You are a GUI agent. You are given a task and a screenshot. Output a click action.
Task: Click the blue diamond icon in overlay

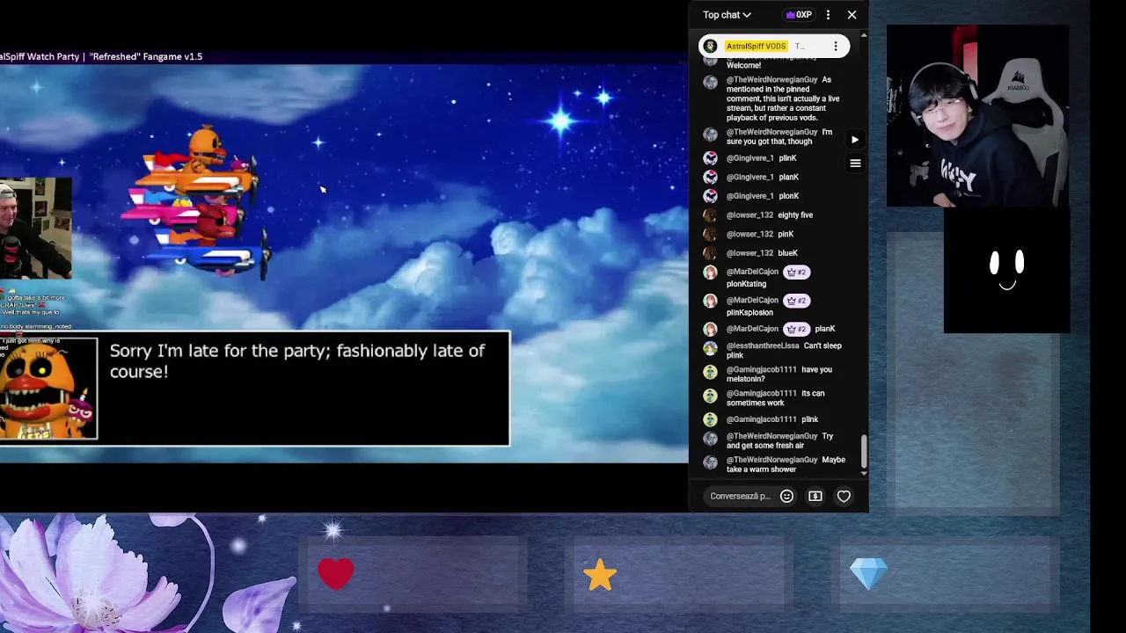869,574
